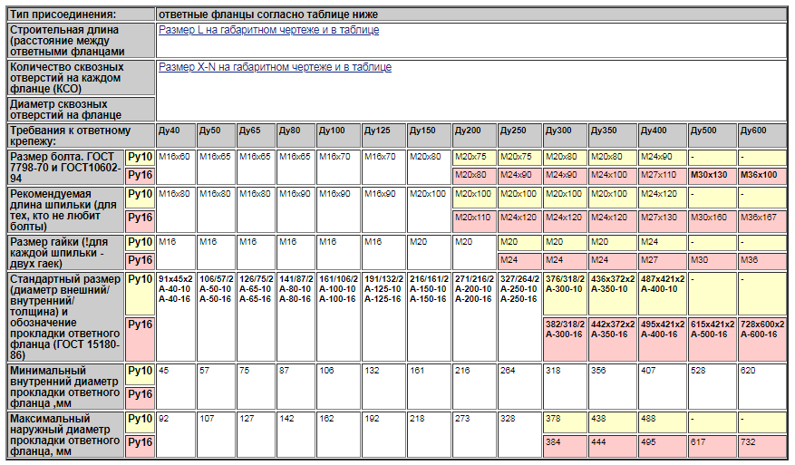
Task: Click the Ру16 label in gasket size row
Action: pyautogui.click(x=141, y=339)
